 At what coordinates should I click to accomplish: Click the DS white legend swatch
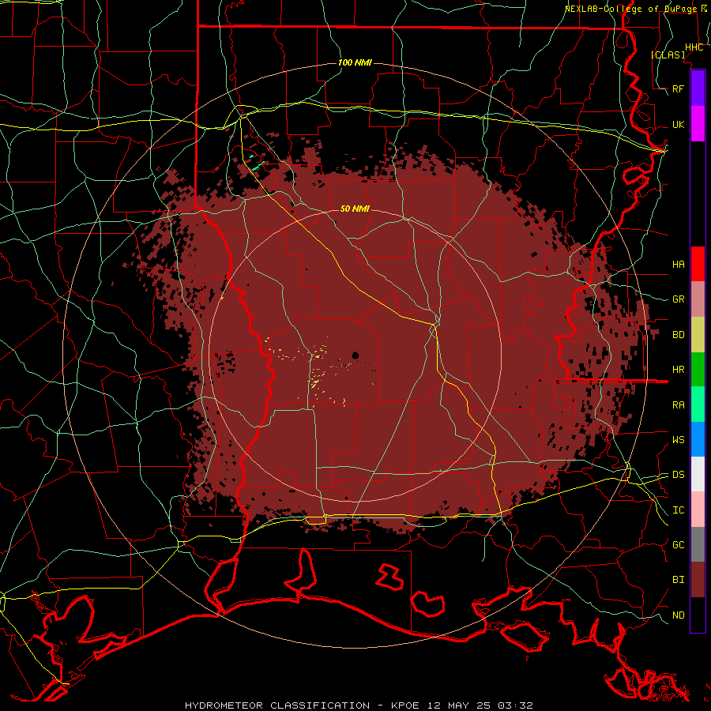pos(698,474)
